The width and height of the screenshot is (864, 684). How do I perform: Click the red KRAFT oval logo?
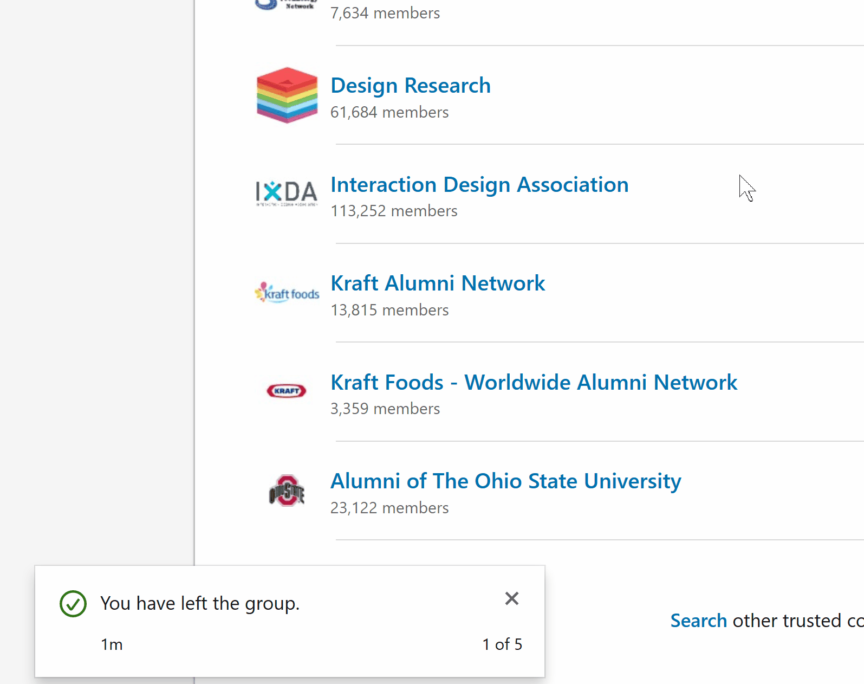pyautogui.click(x=287, y=391)
